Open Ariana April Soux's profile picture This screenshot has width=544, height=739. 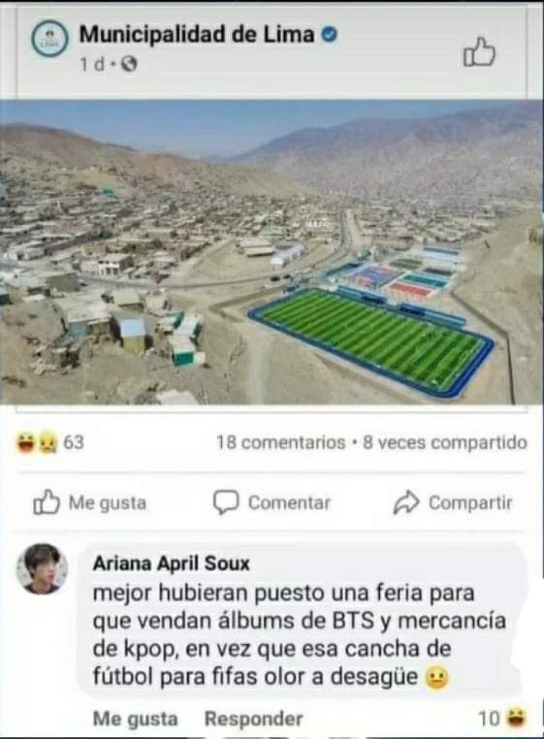point(42,569)
